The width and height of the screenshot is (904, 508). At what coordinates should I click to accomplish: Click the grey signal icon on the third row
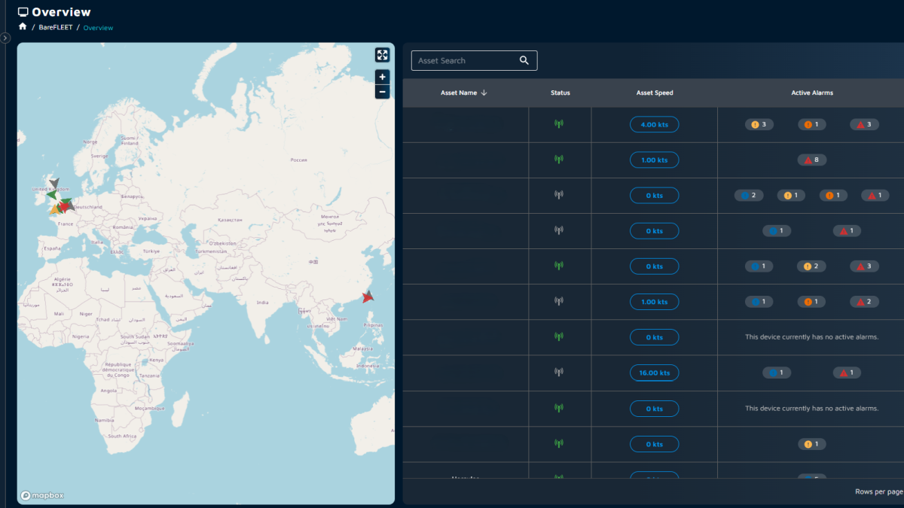(560, 195)
